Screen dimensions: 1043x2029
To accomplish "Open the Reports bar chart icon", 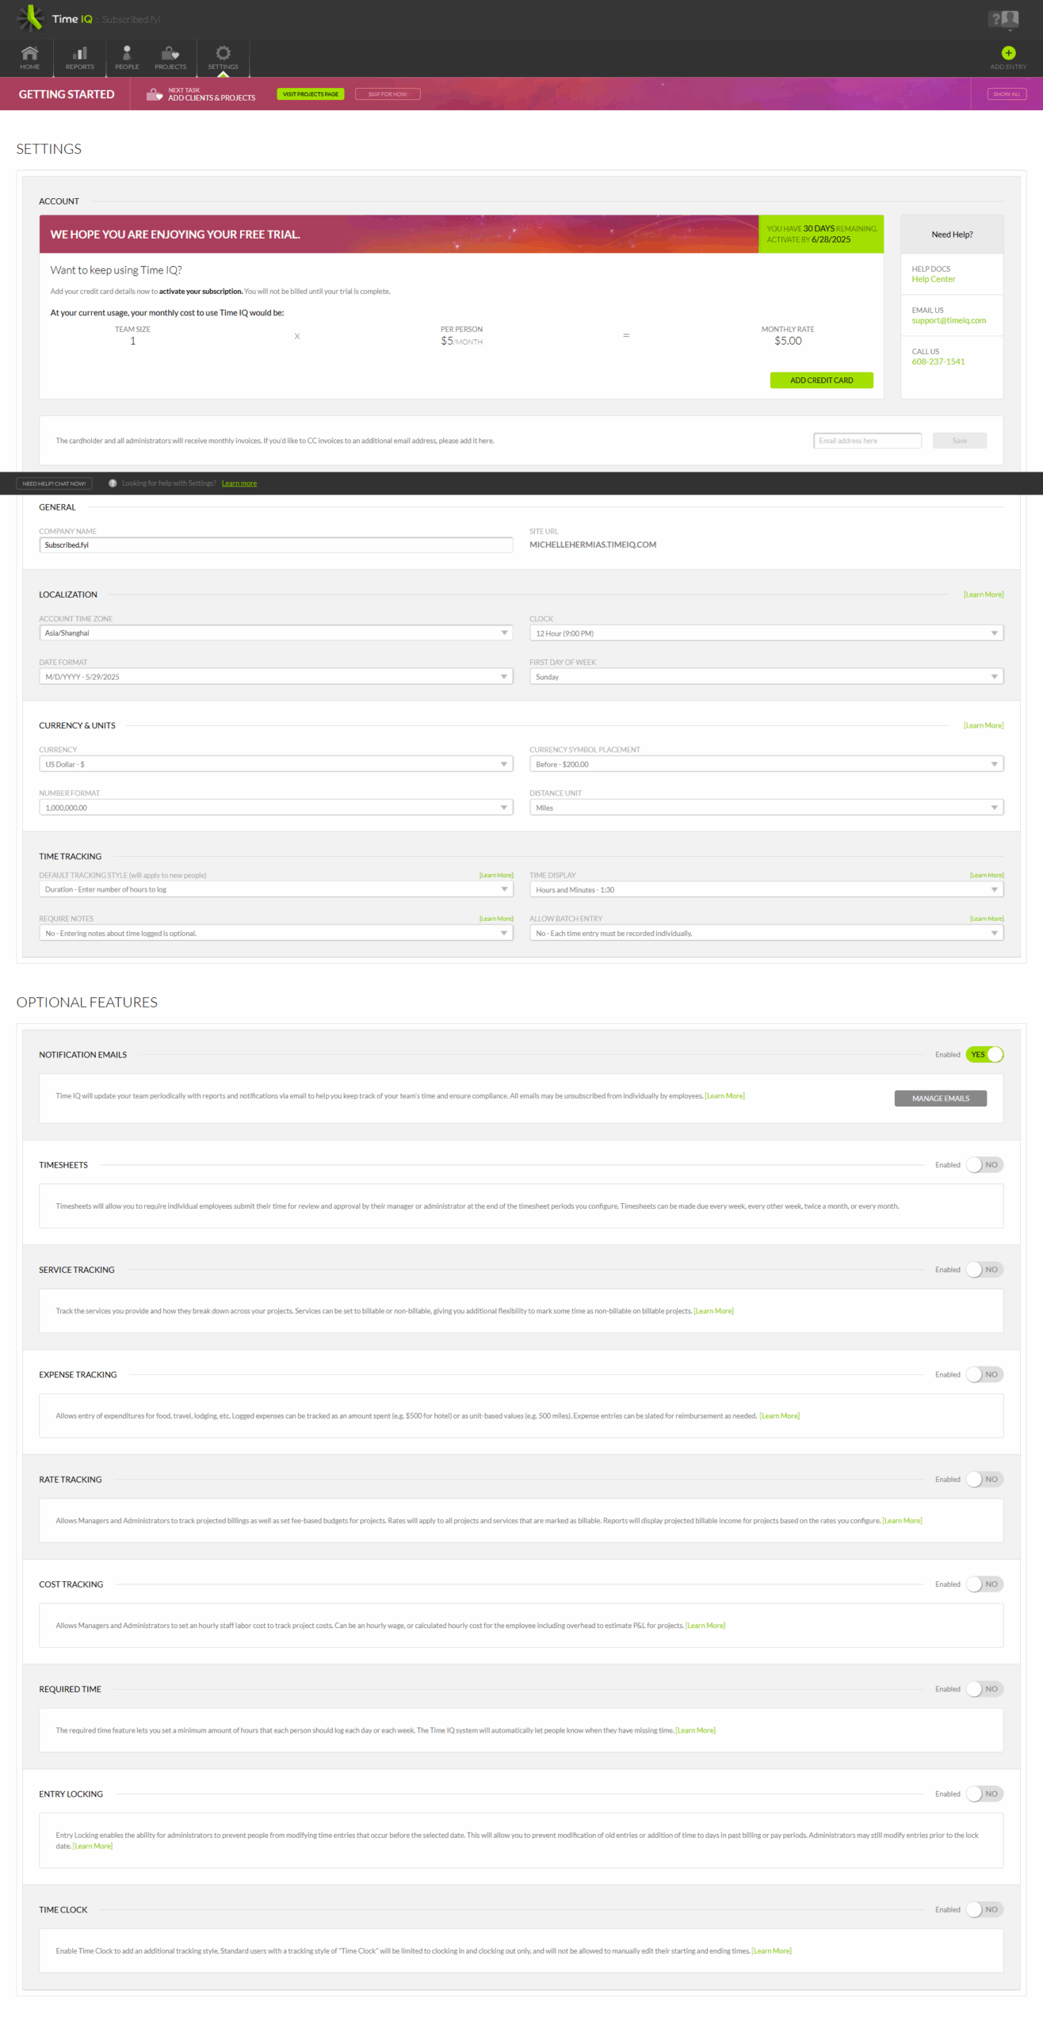I will pyautogui.click(x=79, y=54).
